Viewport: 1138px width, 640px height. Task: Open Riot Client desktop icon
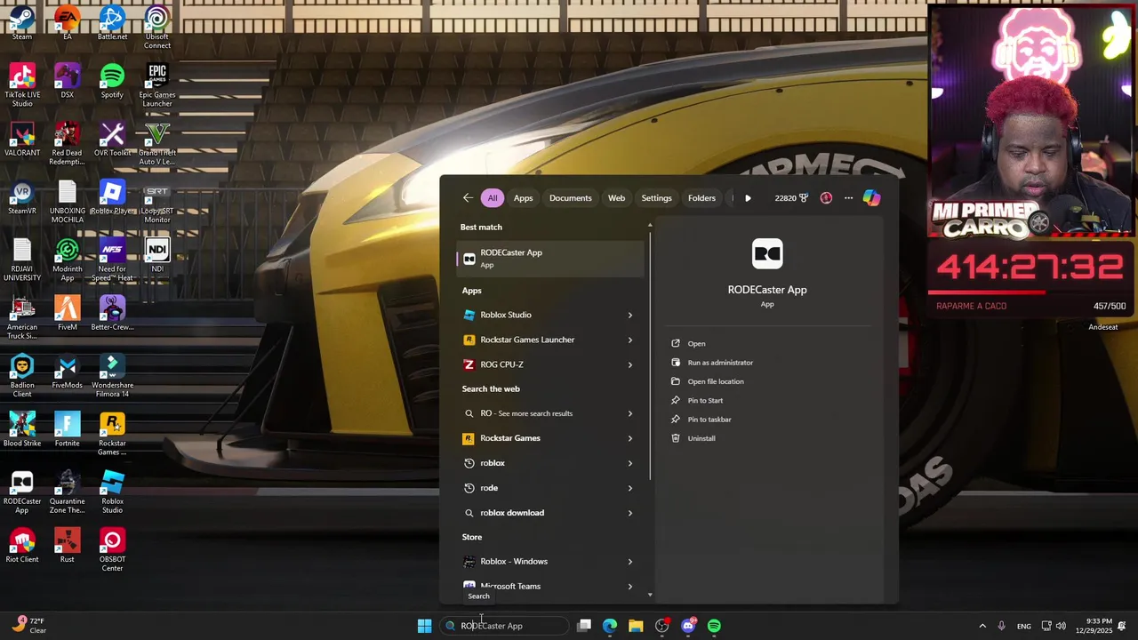tap(22, 546)
